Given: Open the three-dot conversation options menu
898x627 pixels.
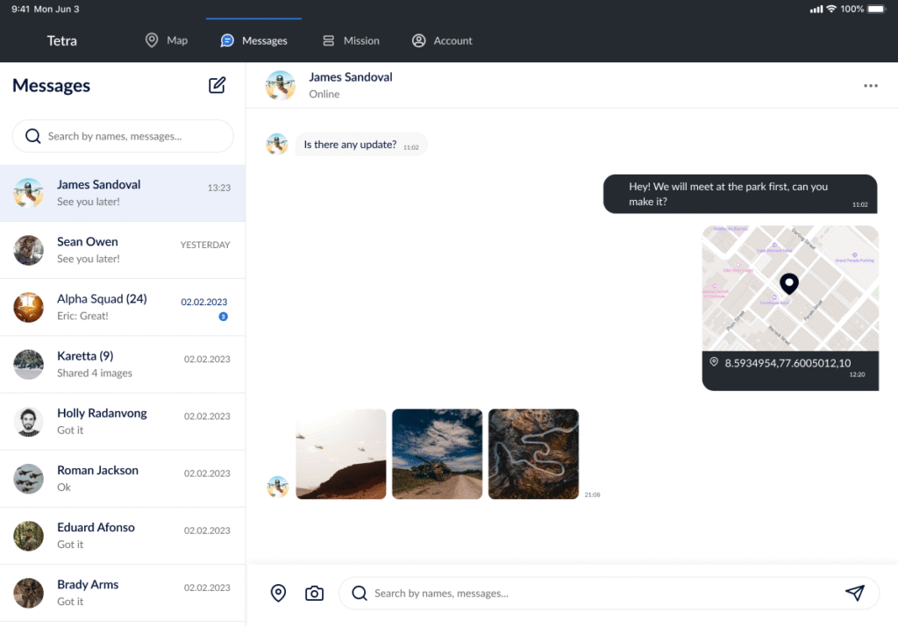Looking at the screenshot, I should pos(870,86).
